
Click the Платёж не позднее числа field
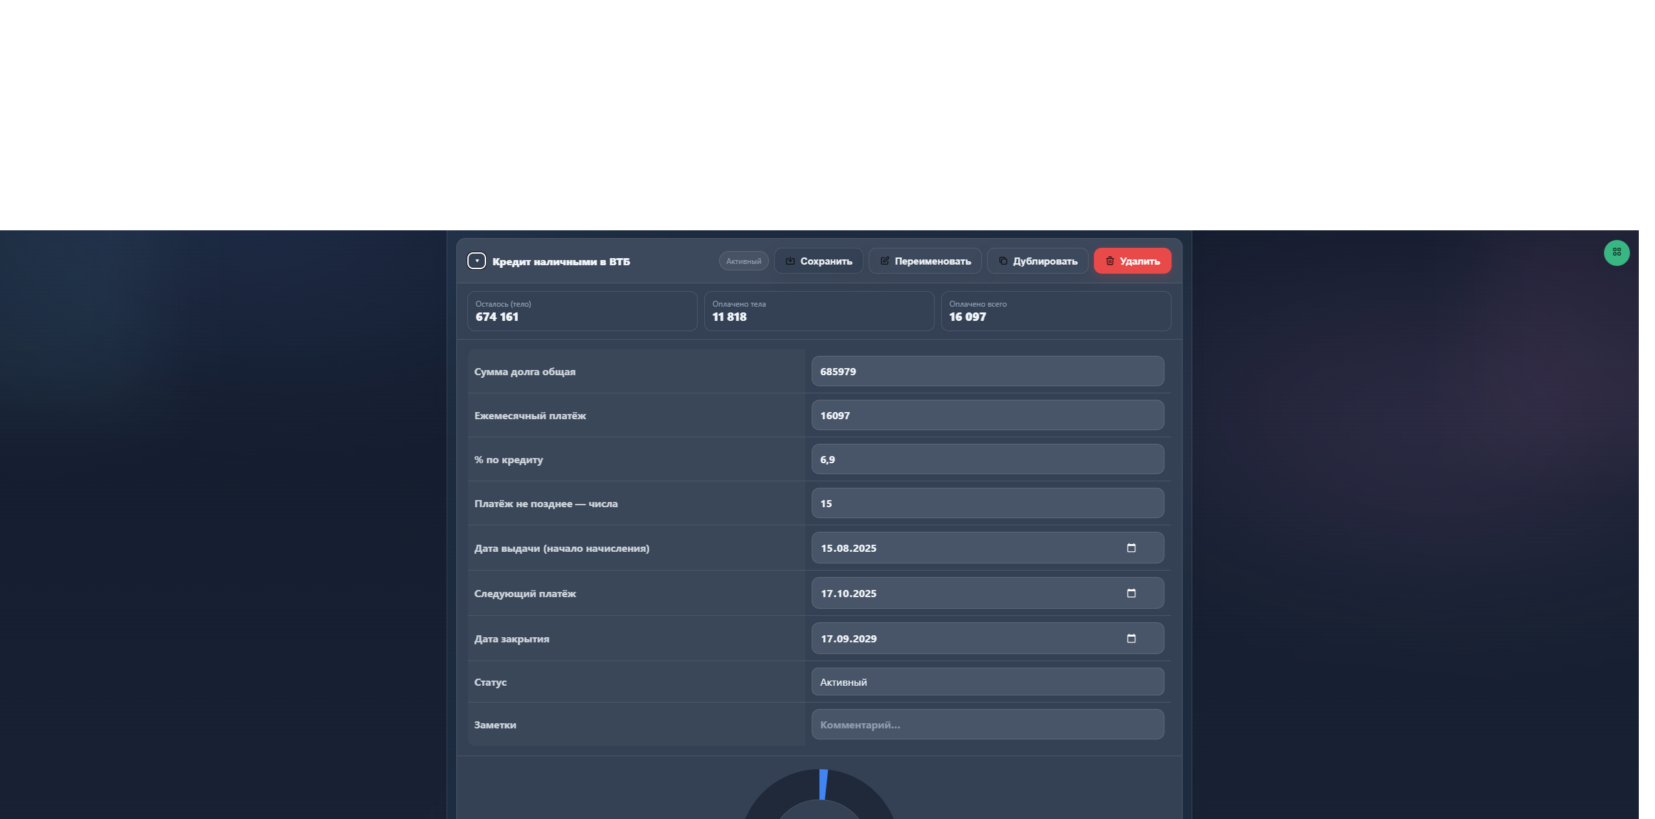click(987, 503)
